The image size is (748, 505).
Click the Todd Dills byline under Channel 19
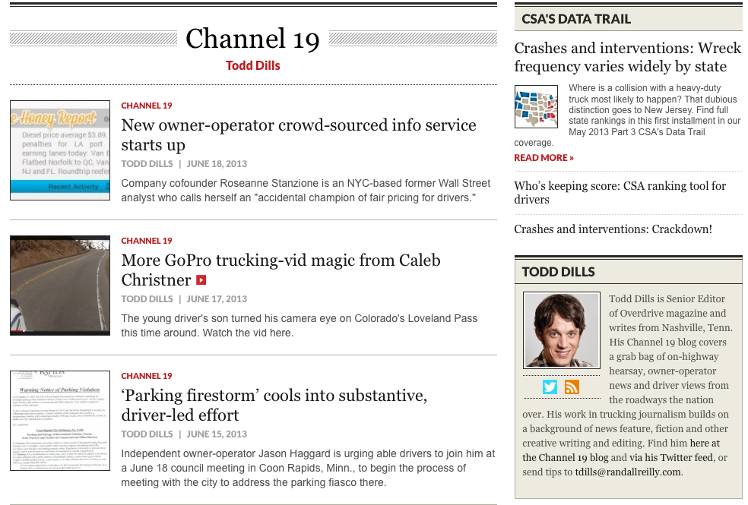click(x=252, y=65)
